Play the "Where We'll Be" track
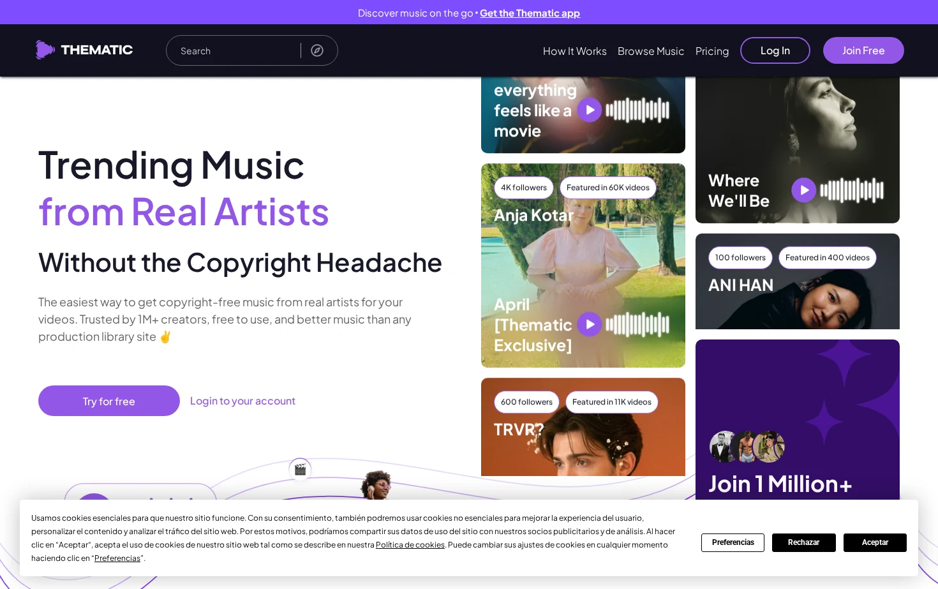Viewport: 938px width, 589px height. point(804,190)
